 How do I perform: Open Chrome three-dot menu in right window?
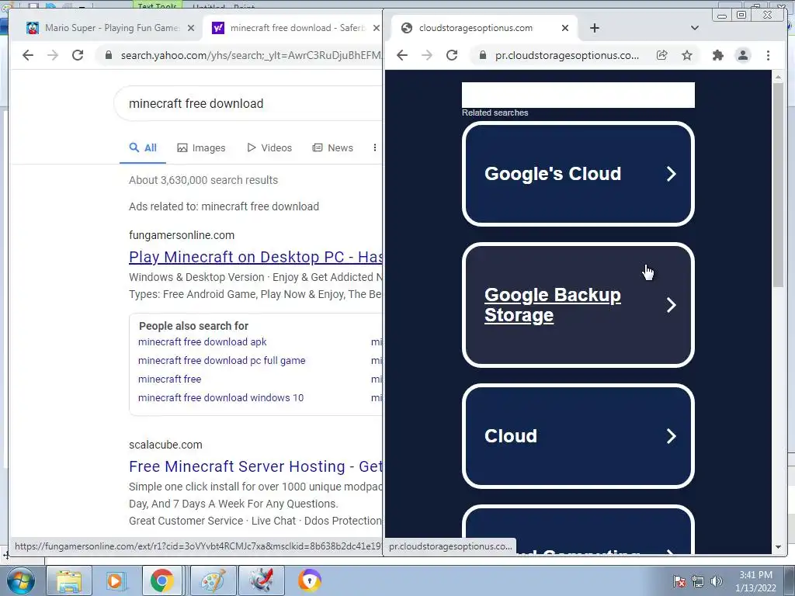click(768, 55)
